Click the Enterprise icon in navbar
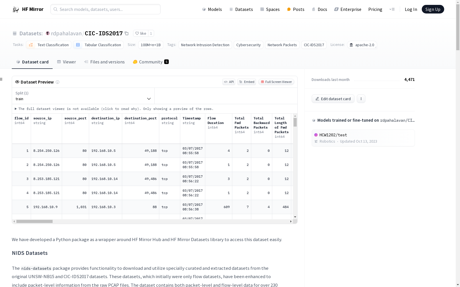 [x=336, y=9]
